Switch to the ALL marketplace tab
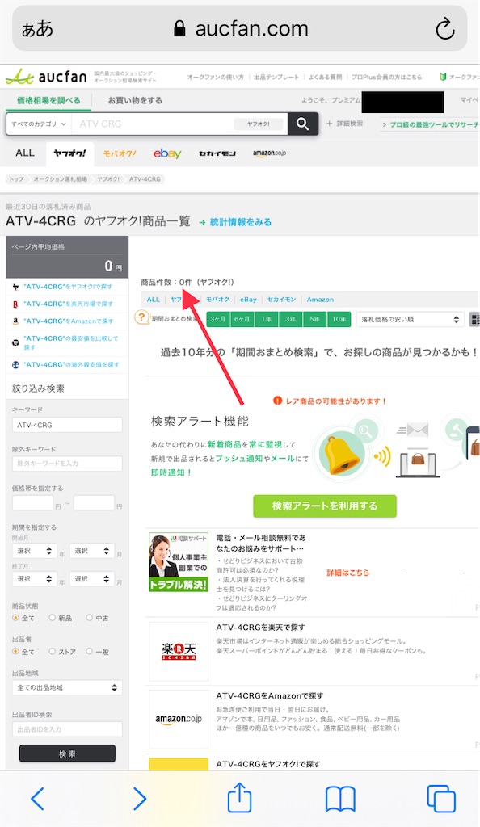 click(x=25, y=153)
